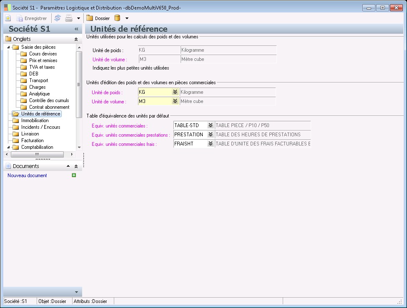
Task: Click the refresh arrows icon in toolbar
Action: (58, 18)
